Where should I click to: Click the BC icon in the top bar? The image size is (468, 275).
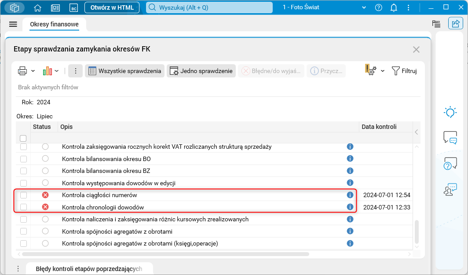(73, 7)
